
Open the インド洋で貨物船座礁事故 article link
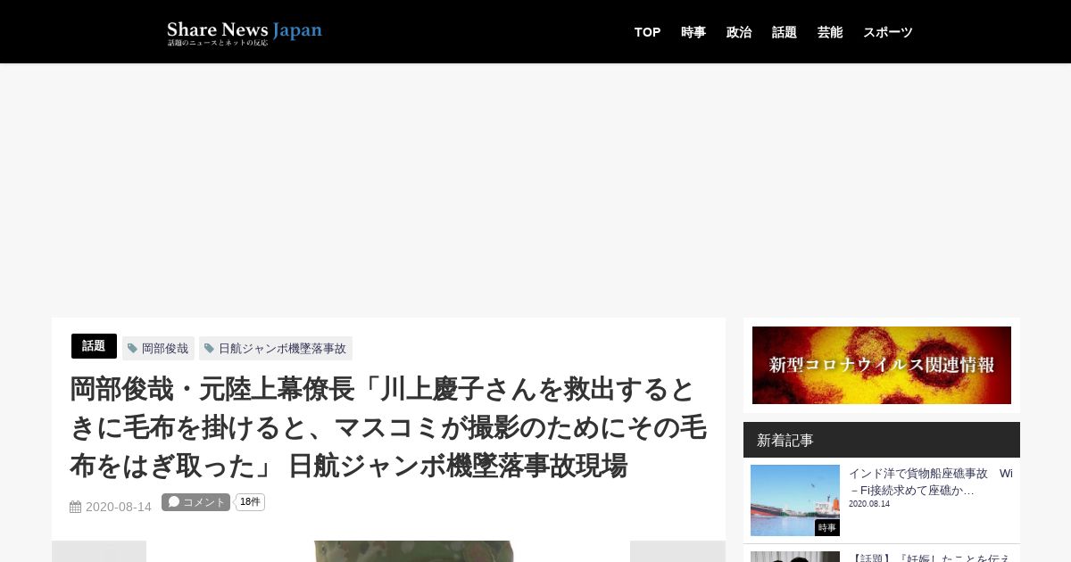pos(930,482)
